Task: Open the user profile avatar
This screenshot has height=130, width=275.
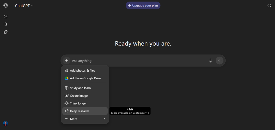Action: coord(5,124)
